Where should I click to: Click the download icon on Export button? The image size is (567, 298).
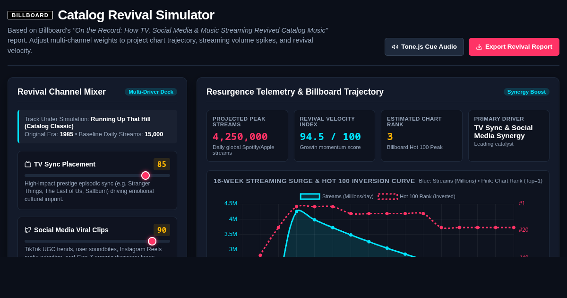point(479,47)
